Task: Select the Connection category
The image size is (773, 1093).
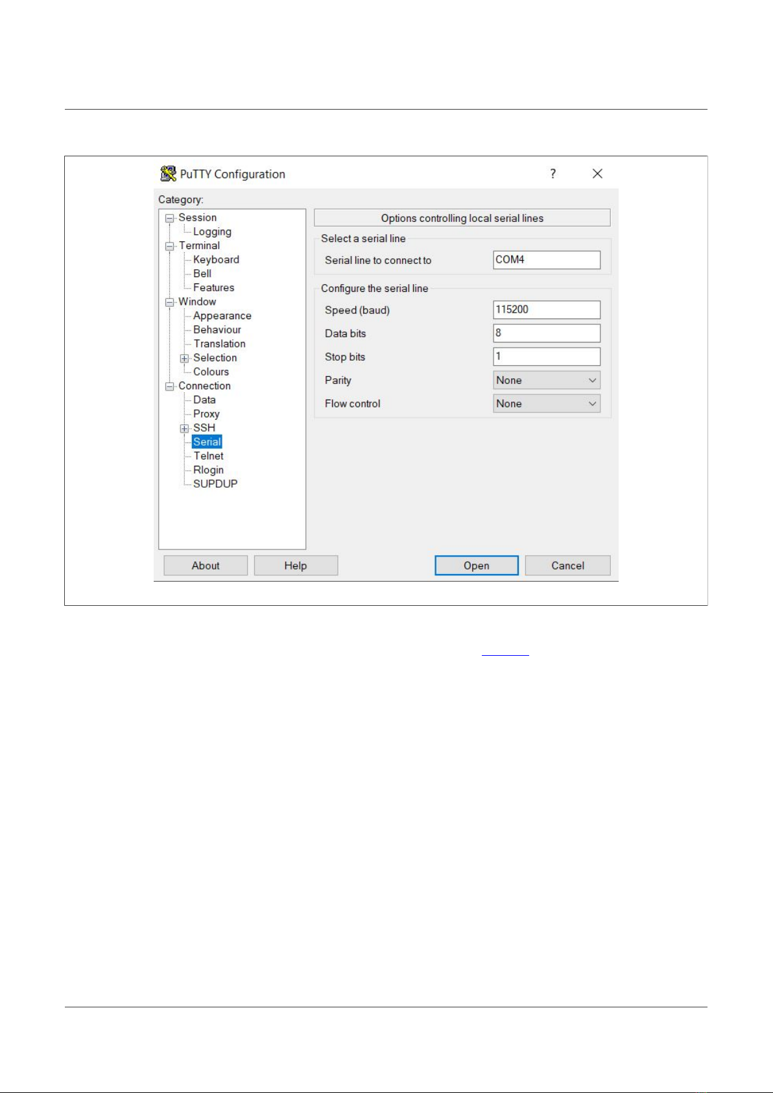Action: [204, 386]
